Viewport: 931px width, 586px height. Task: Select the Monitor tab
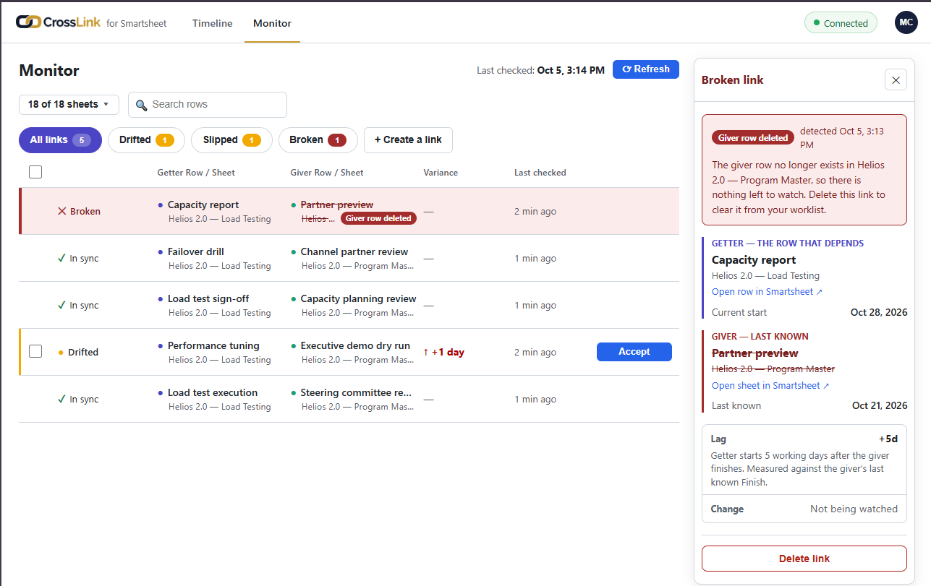(272, 23)
